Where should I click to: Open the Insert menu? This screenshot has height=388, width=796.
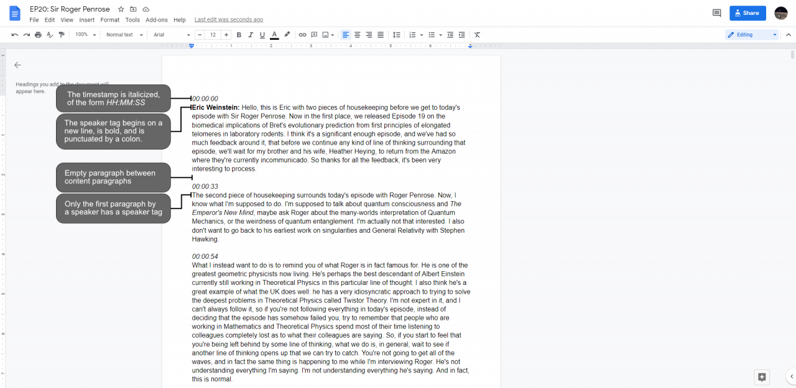(87, 20)
